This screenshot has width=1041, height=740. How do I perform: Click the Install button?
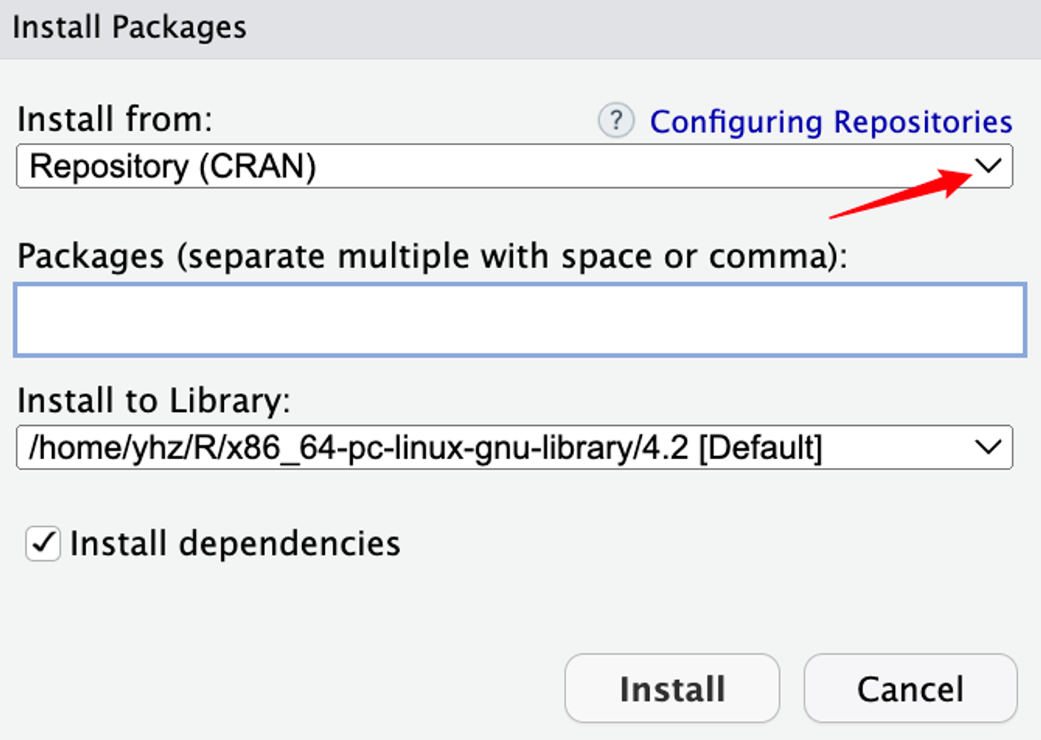[x=672, y=689]
